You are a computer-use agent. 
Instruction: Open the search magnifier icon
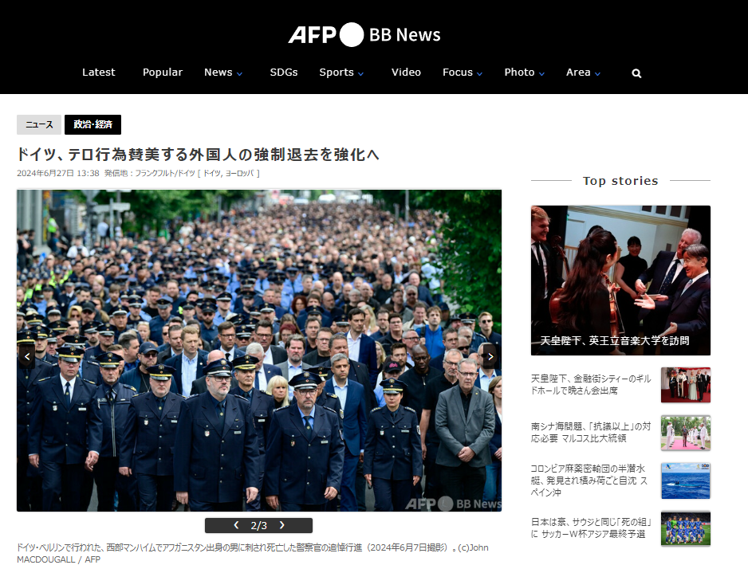coord(636,73)
